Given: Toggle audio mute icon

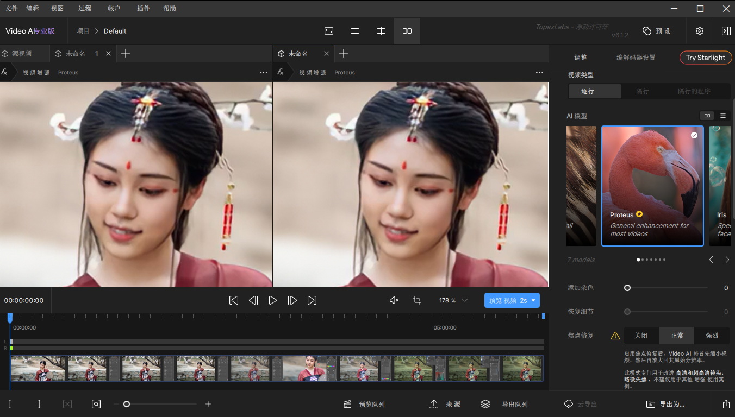Looking at the screenshot, I should click(394, 300).
